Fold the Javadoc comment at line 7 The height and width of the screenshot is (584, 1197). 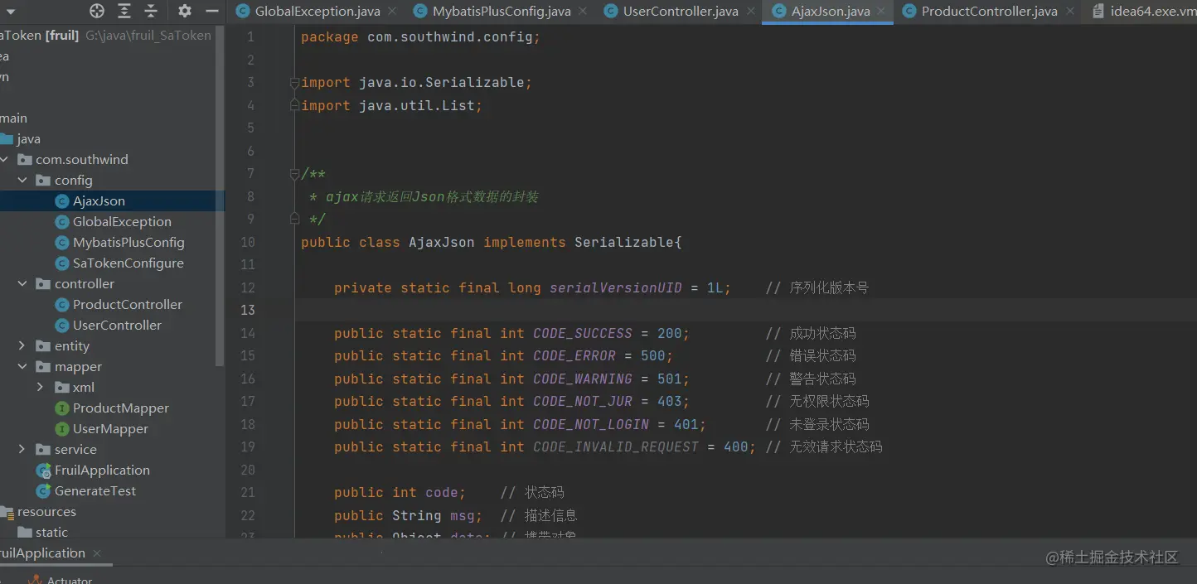tap(294, 174)
